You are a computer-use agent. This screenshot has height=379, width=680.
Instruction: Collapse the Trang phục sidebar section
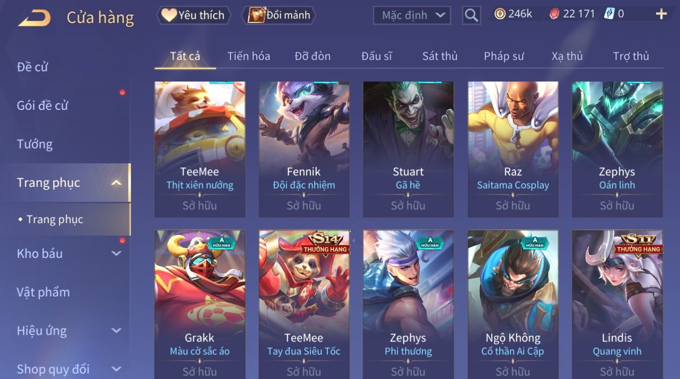coord(116,183)
